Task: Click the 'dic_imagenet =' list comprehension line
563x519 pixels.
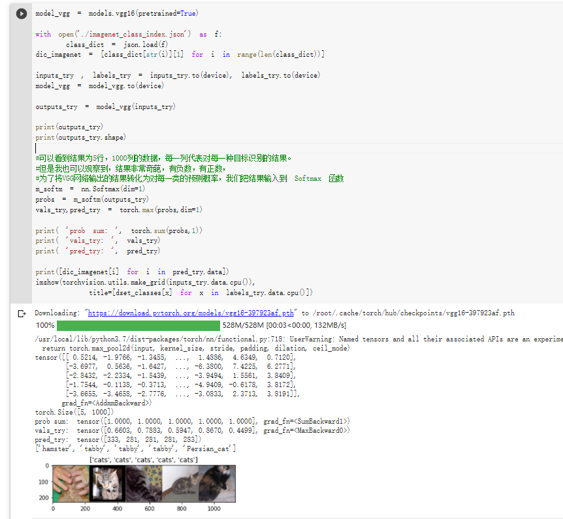Action: [180, 54]
